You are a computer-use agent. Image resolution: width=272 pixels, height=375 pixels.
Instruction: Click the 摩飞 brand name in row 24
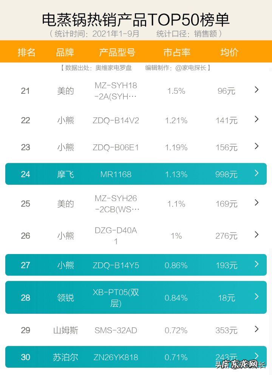pyautogui.click(x=65, y=174)
